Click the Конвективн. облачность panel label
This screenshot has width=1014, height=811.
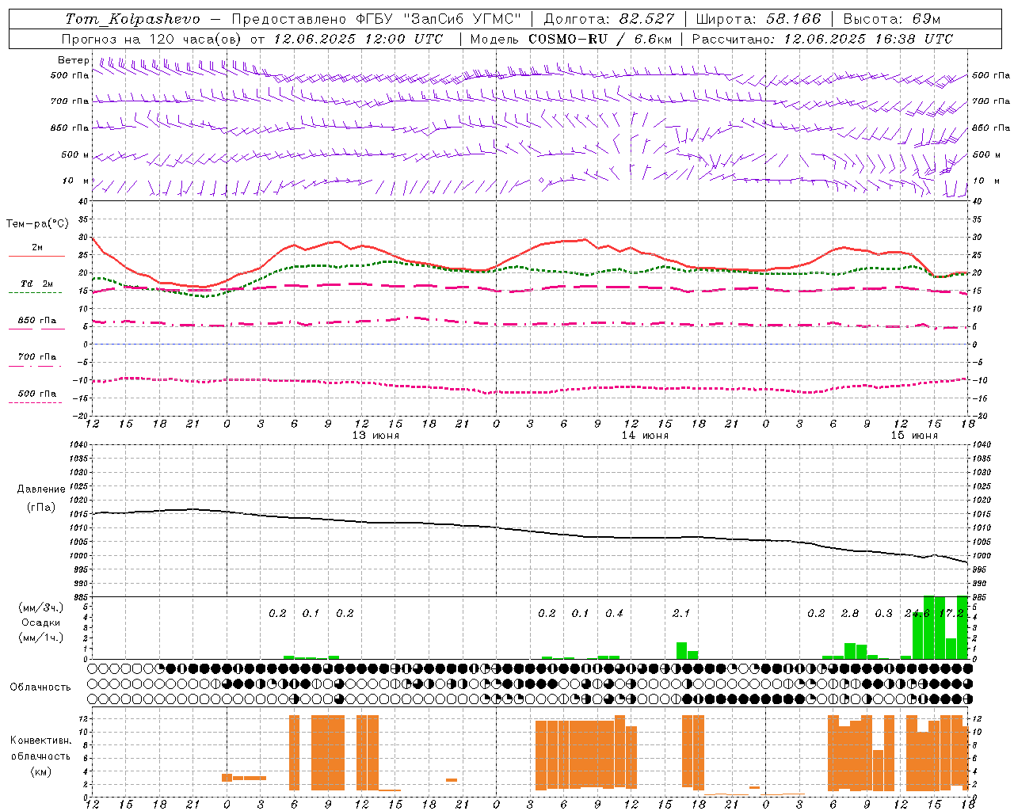(40, 748)
